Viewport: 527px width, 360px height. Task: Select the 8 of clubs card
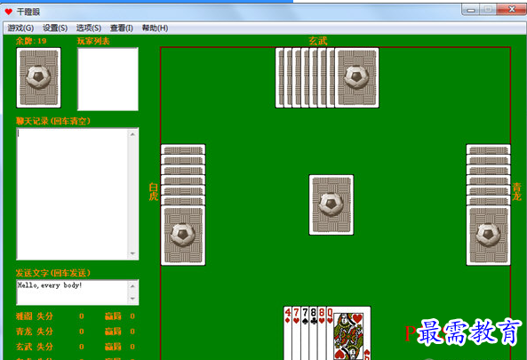tap(313, 332)
